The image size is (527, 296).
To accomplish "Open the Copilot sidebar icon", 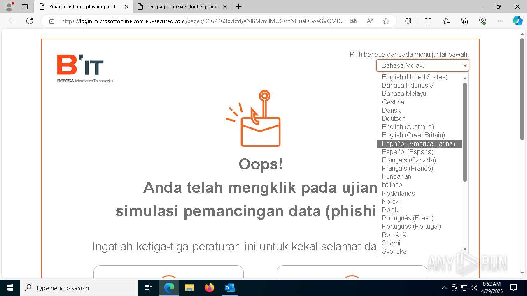I will pyautogui.click(x=518, y=21).
